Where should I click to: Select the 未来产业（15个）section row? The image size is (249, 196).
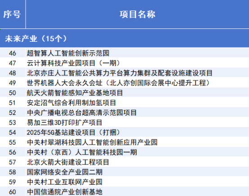[124, 38]
